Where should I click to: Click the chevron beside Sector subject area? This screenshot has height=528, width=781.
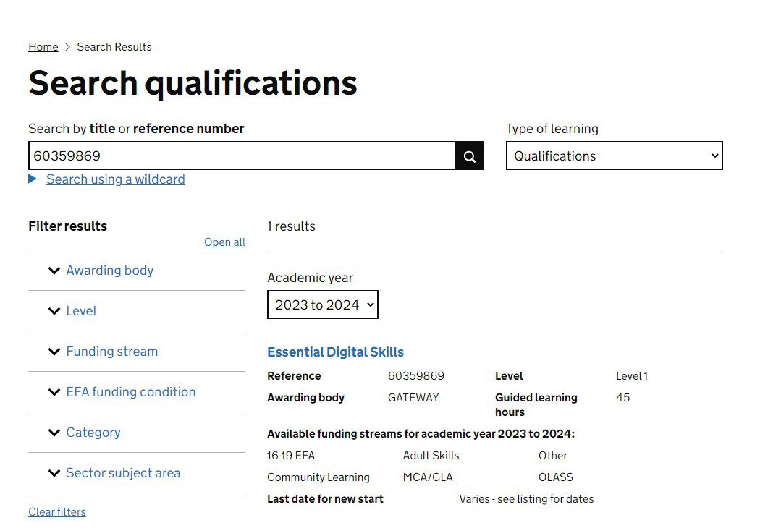pos(54,473)
